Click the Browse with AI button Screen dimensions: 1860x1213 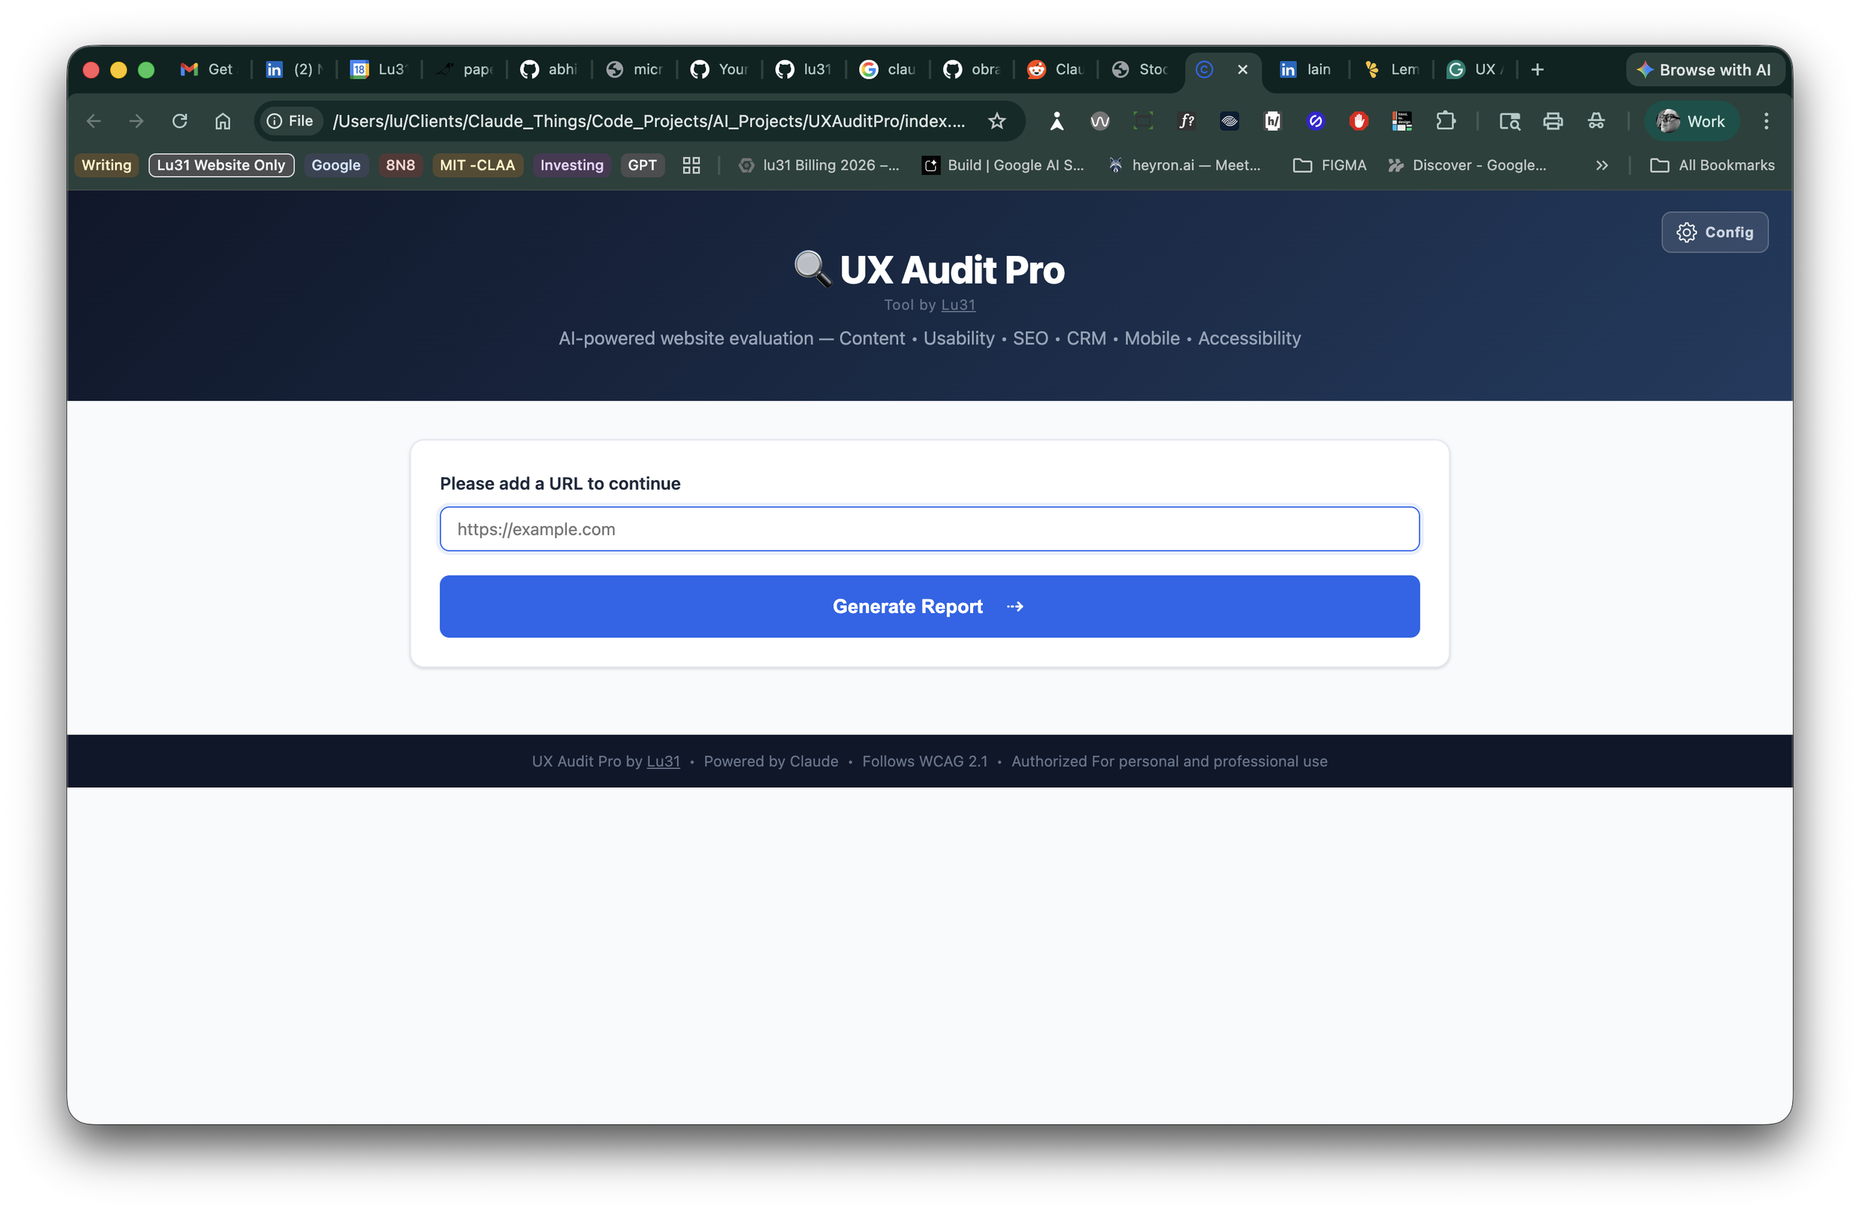(x=1704, y=69)
